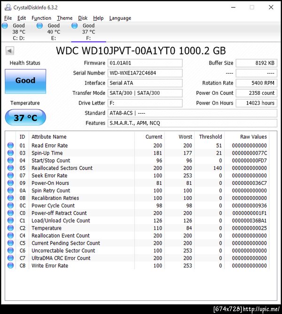282x314 pixels.
Task: Click status orb for Uncorrectable Sector Count
Action: (x=10, y=250)
